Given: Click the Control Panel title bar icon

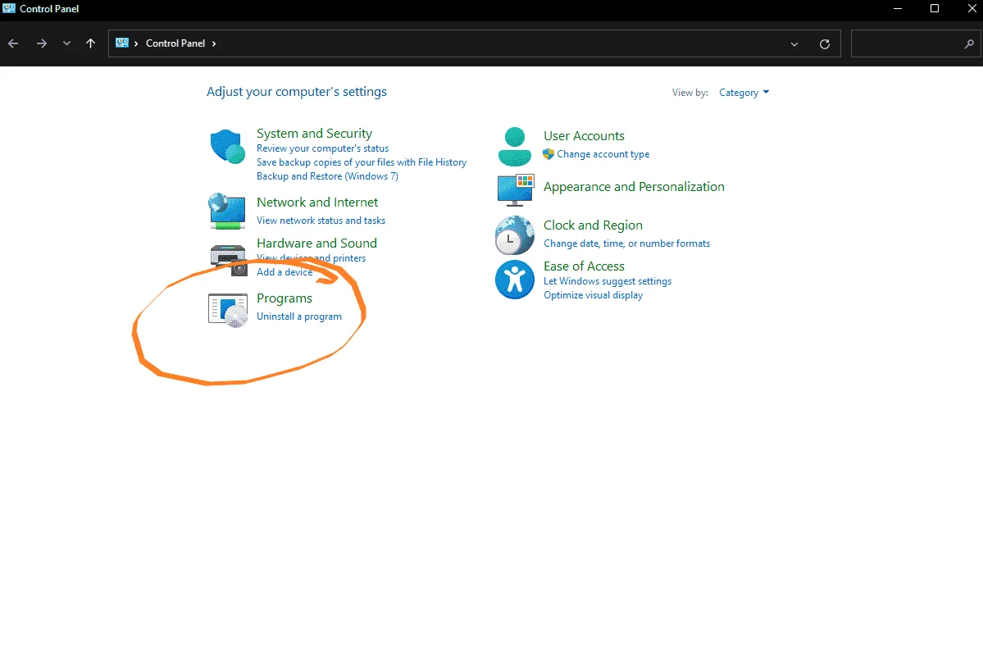Looking at the screenshot, I should click(x=9, y=8).
